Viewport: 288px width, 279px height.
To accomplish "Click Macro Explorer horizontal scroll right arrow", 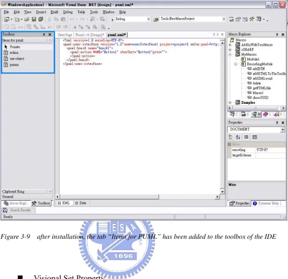I will point(283,108).
